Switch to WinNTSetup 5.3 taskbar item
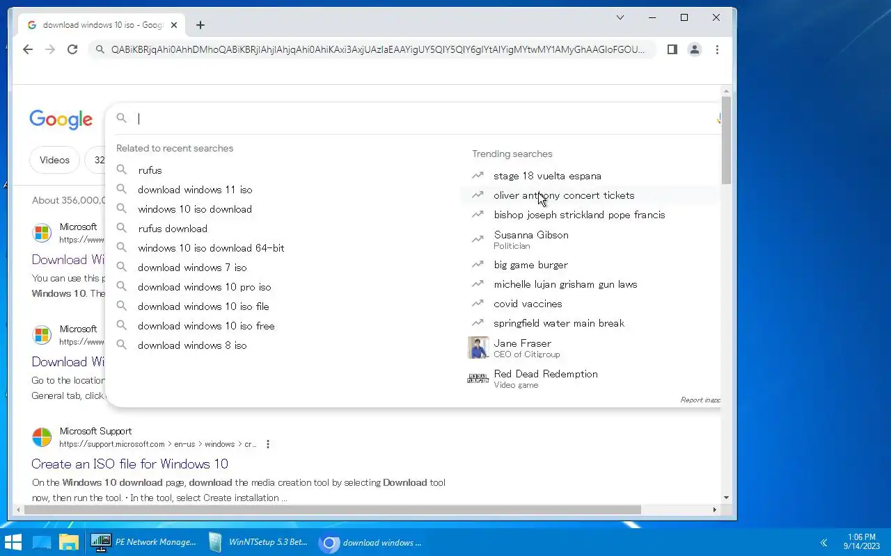This screenshot has width=891, height=556. pyautogui.click(x=258, y=542)
